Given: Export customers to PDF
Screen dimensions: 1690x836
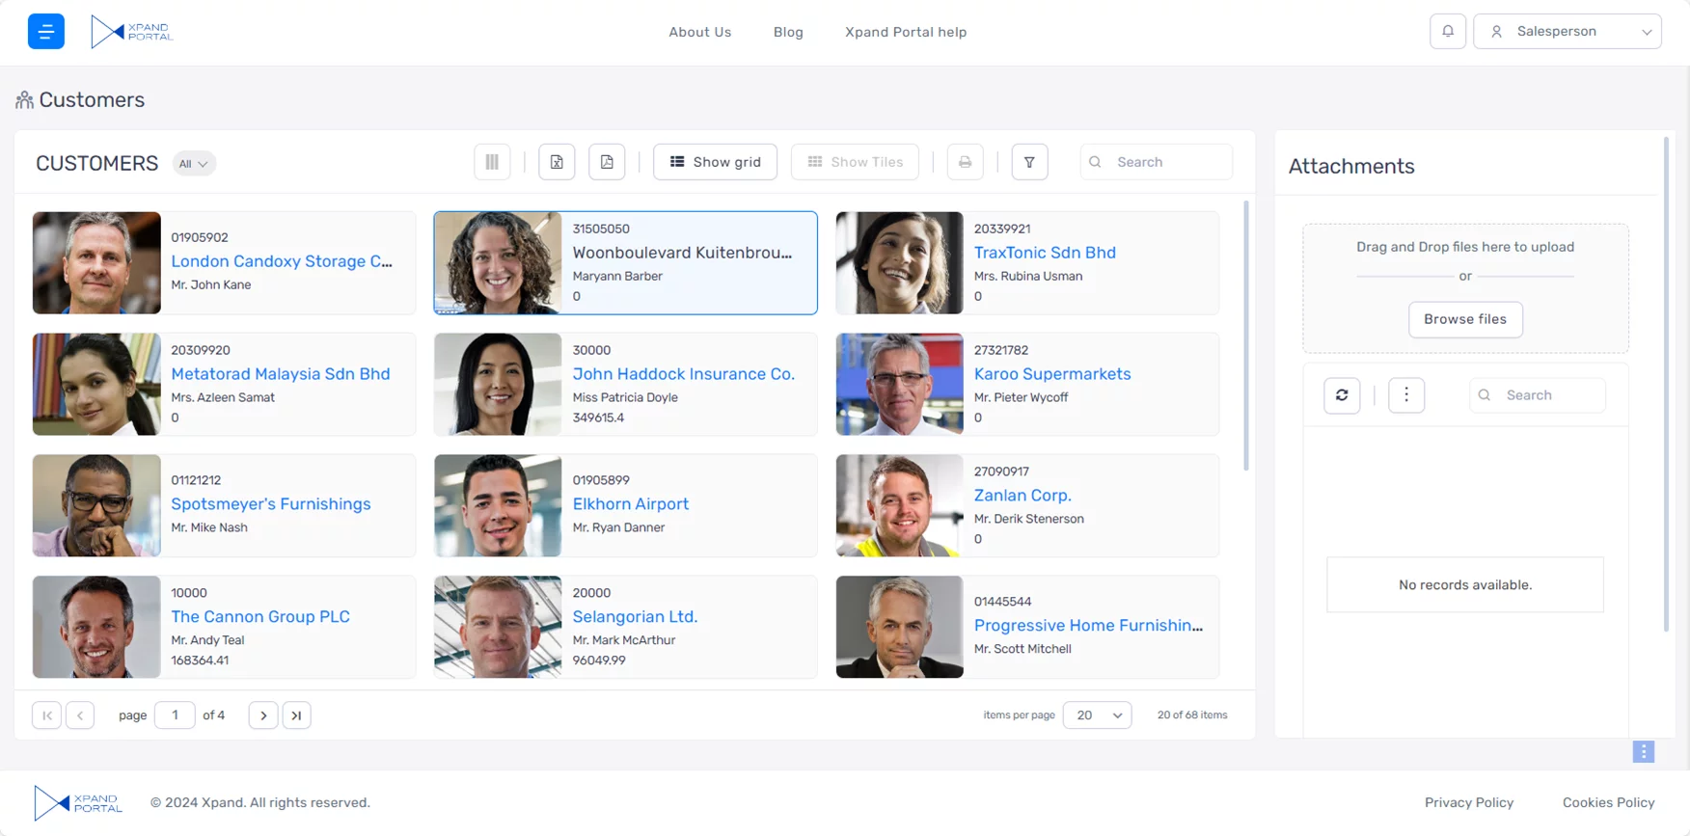Looking at the screenshot, I should pos(607,162).
